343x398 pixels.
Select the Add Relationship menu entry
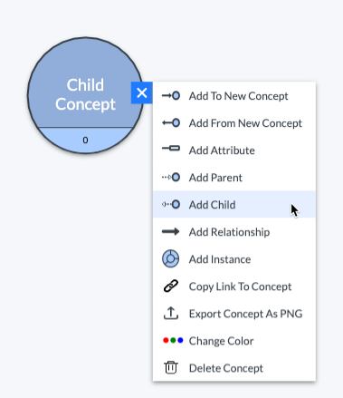(x=234, y=232)
